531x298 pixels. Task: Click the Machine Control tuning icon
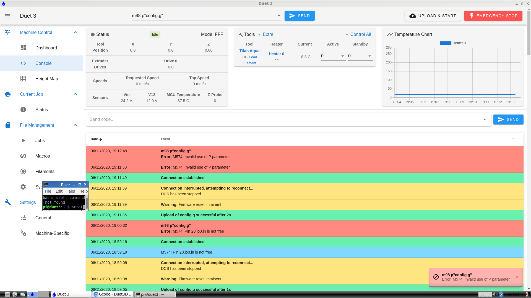pyautogui.click(x=8, y=32)
